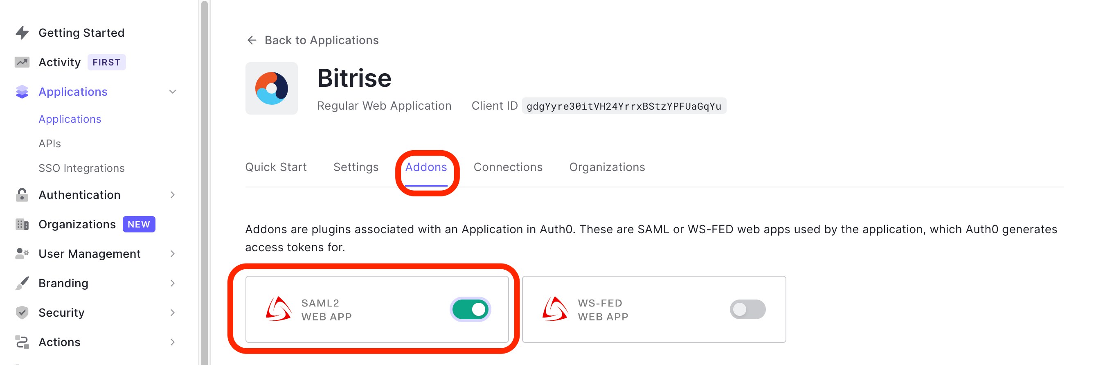Click the Client ID value field

click(x=624, y=106)
